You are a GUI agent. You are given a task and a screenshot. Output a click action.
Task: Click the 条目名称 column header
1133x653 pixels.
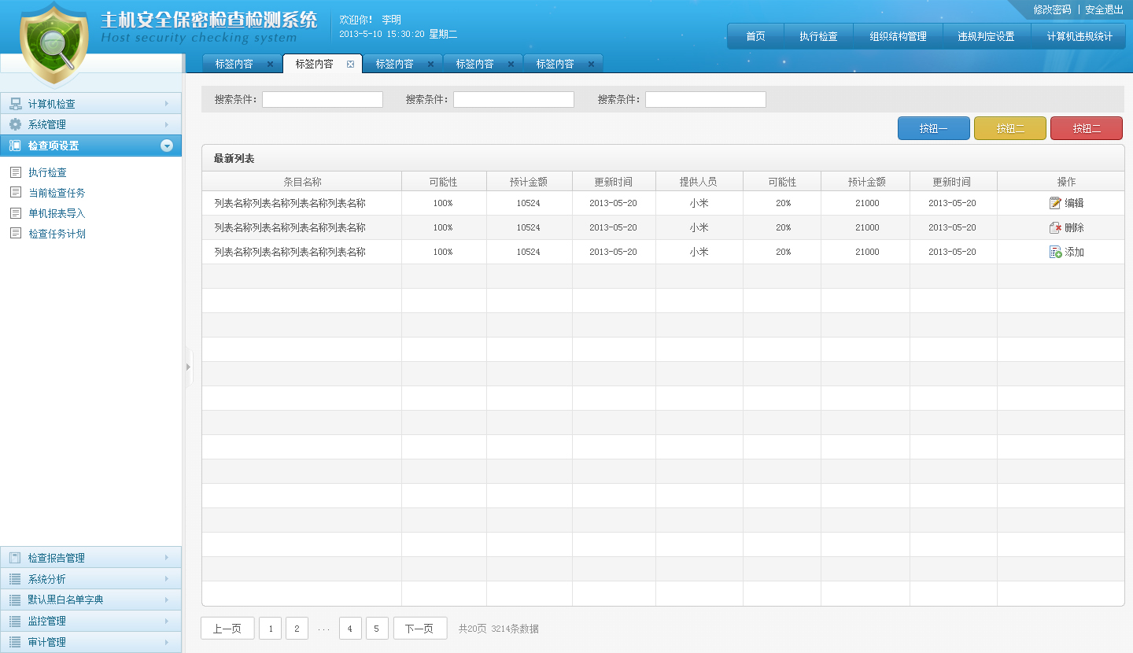pos(302,182)
